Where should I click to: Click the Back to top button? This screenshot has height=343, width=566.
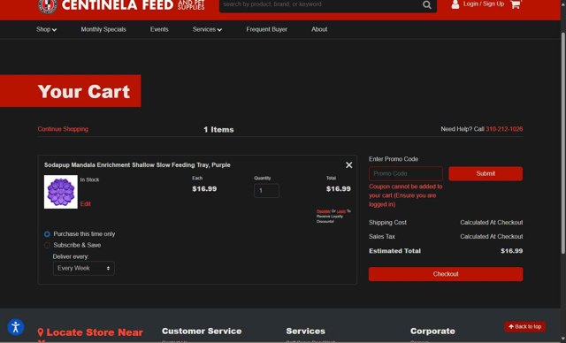[524, 327]
